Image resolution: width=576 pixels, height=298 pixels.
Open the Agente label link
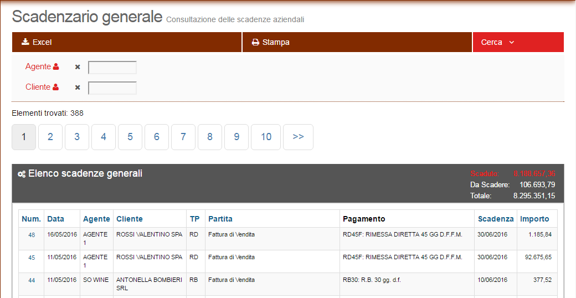[38, 67]
